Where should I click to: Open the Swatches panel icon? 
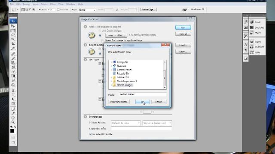coord(252,27)
